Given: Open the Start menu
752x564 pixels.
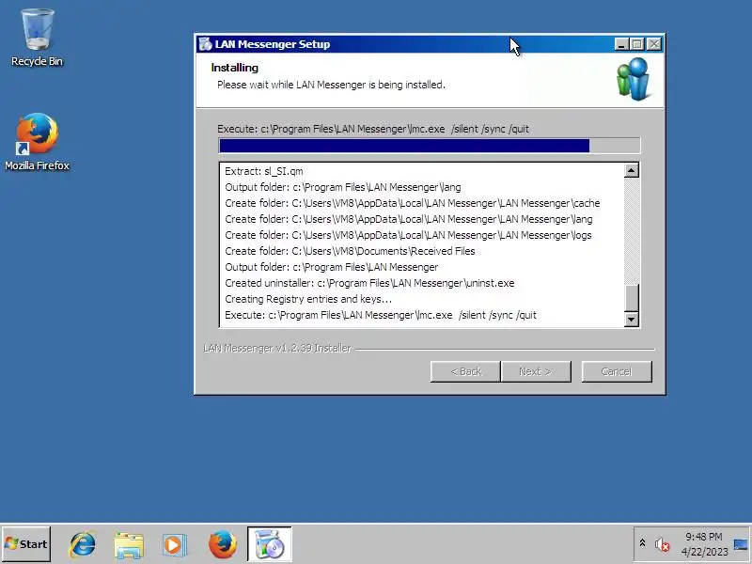Looking at the screenshot, I should click(x=26, y=544).
